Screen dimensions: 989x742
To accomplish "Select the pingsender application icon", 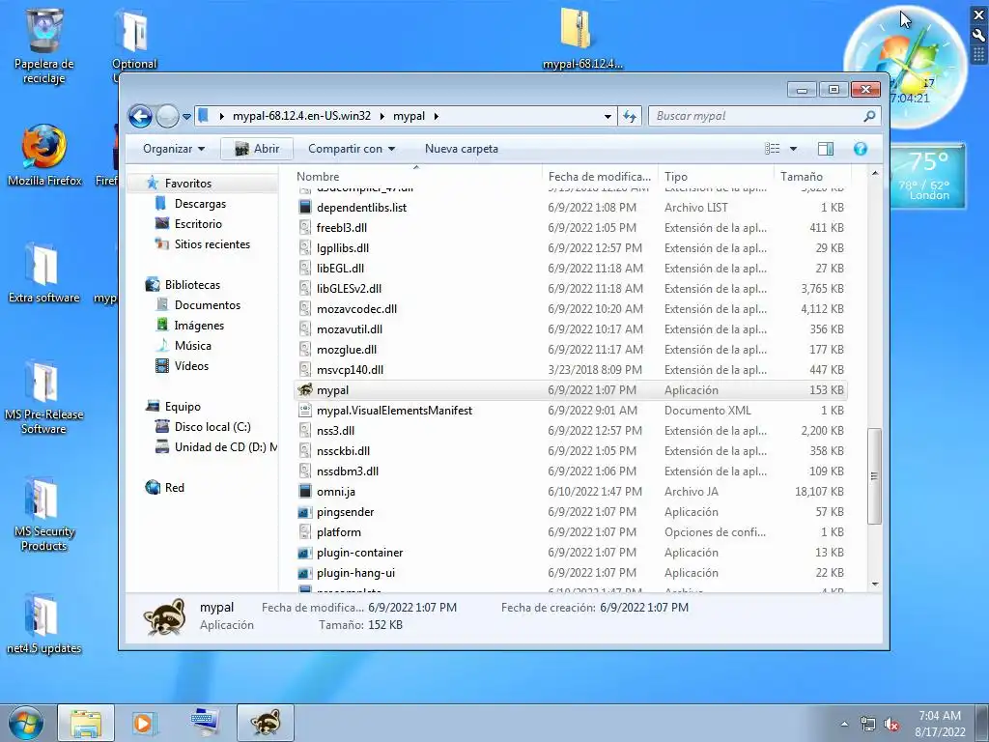I will [x=305, y=512].
